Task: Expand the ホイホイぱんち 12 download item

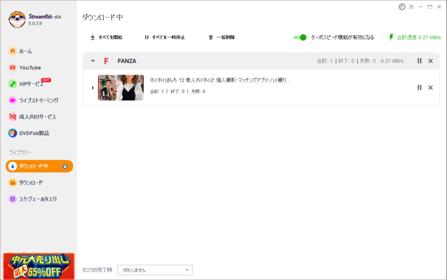Action: coord(93,88)
